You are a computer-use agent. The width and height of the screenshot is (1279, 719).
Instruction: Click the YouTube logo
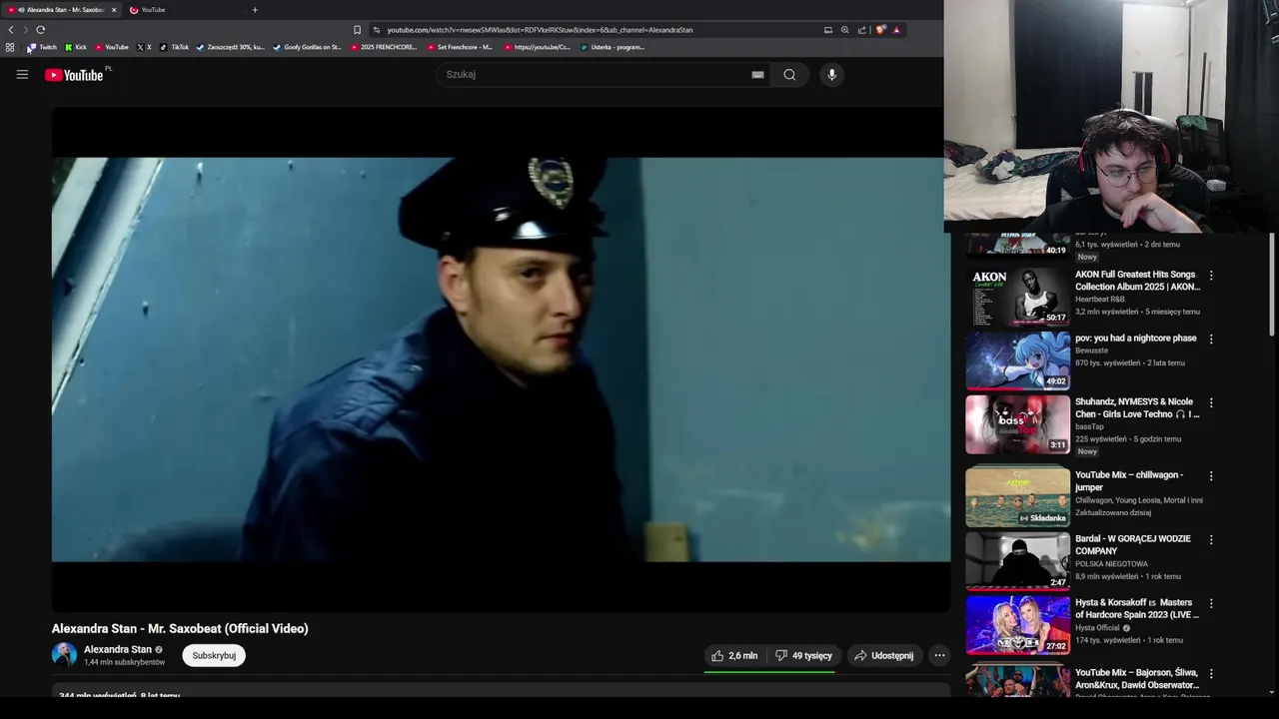coord(74,75)
